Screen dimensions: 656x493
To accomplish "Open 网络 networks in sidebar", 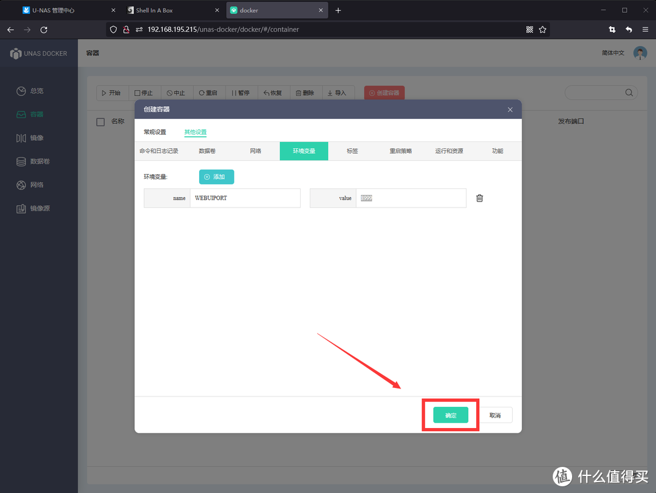I will click(x=30, y=185).
